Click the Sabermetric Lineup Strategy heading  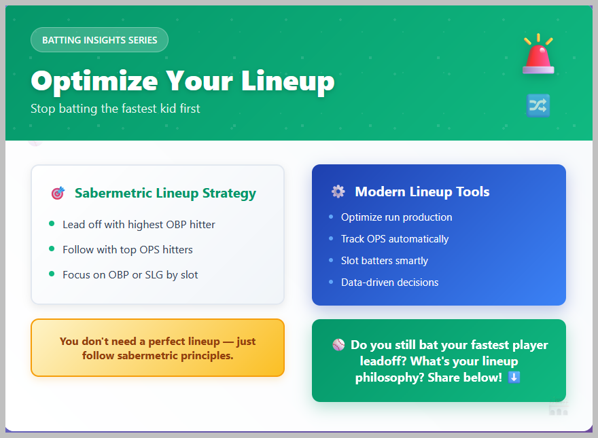tap(165, 194)
